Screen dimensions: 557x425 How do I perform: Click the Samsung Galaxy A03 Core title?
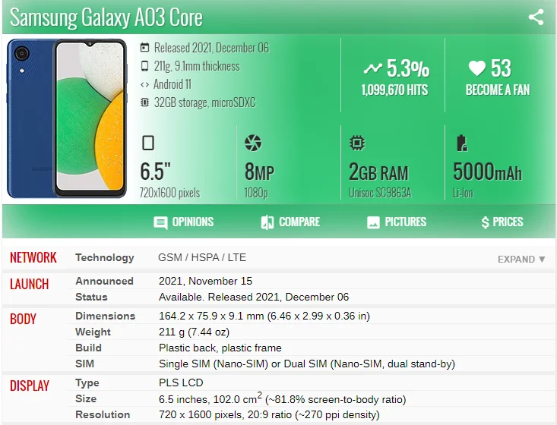point(106,17)
